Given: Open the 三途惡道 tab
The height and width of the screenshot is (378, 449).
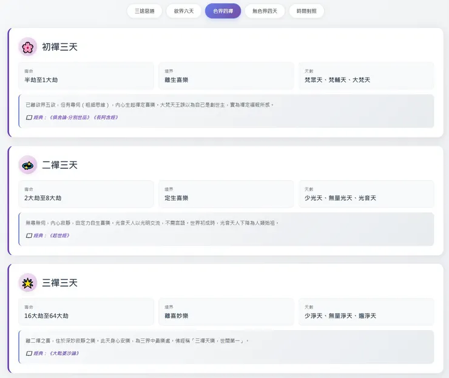Looking at the screenshot, I should [x=144, y=11].
